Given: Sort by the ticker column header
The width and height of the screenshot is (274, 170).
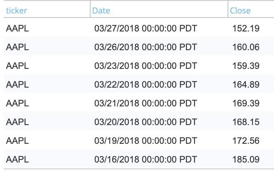Looking at the screenshot, I should pos(16,10).
